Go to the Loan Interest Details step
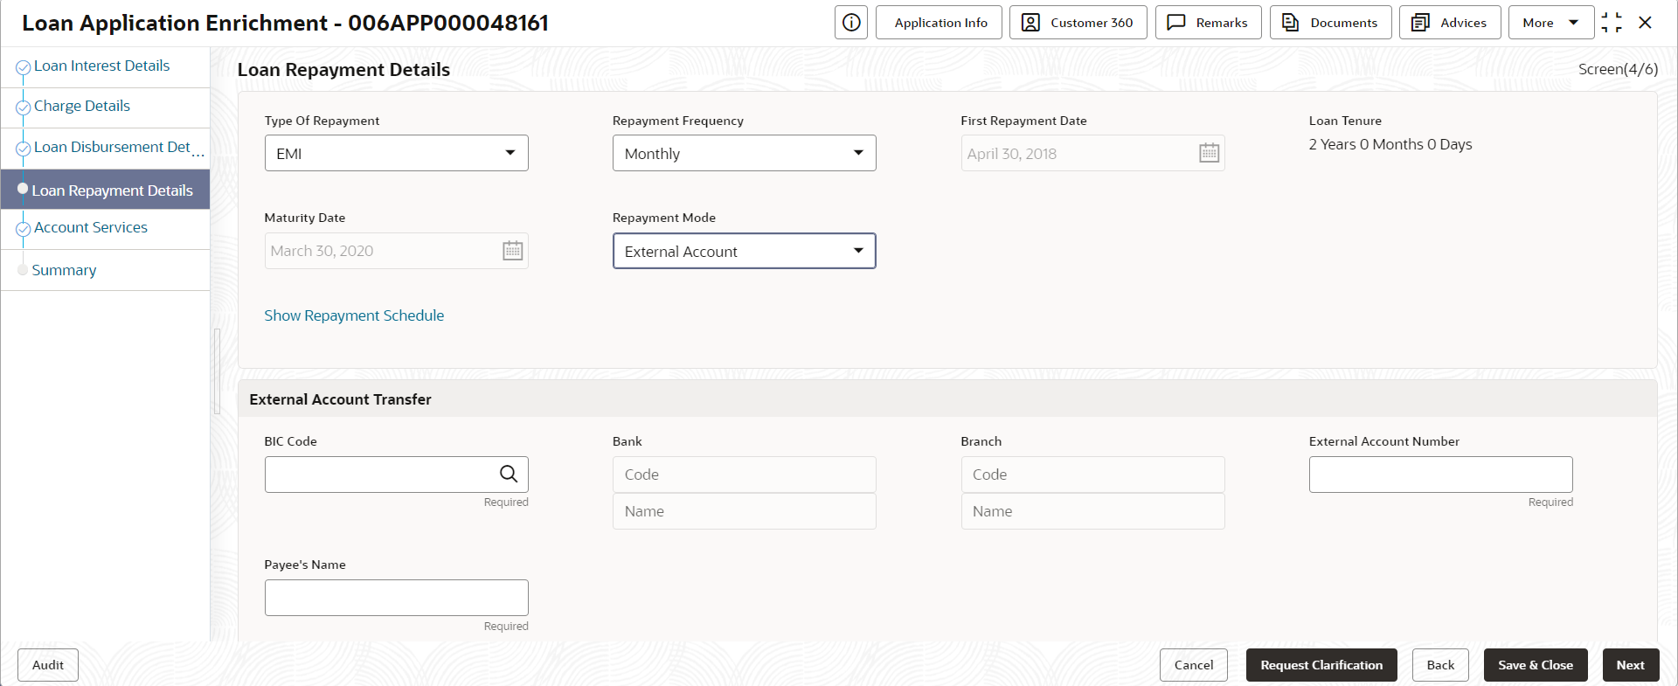The image size is (1678, 686). (x=101, y=66)
